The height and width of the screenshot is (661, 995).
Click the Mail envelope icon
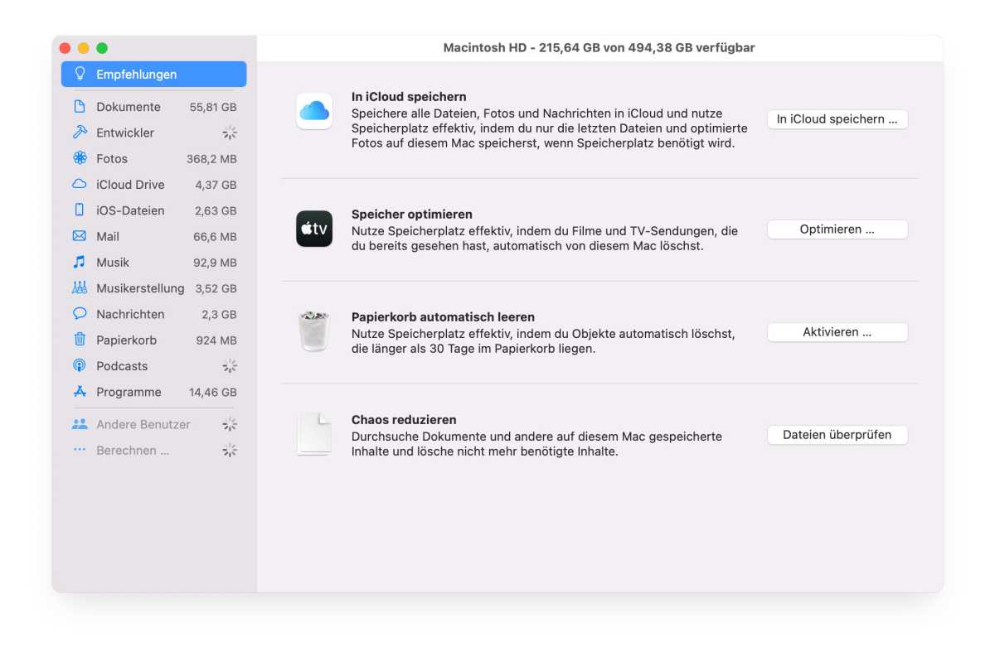pyautogui.click(x=80, y=236)
